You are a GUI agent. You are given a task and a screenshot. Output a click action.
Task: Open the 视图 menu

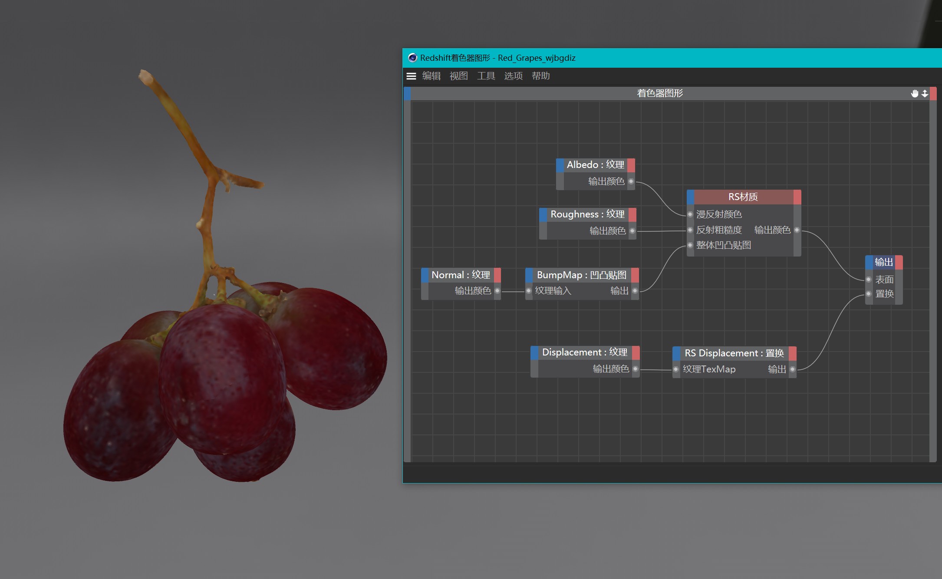[458, 76]
